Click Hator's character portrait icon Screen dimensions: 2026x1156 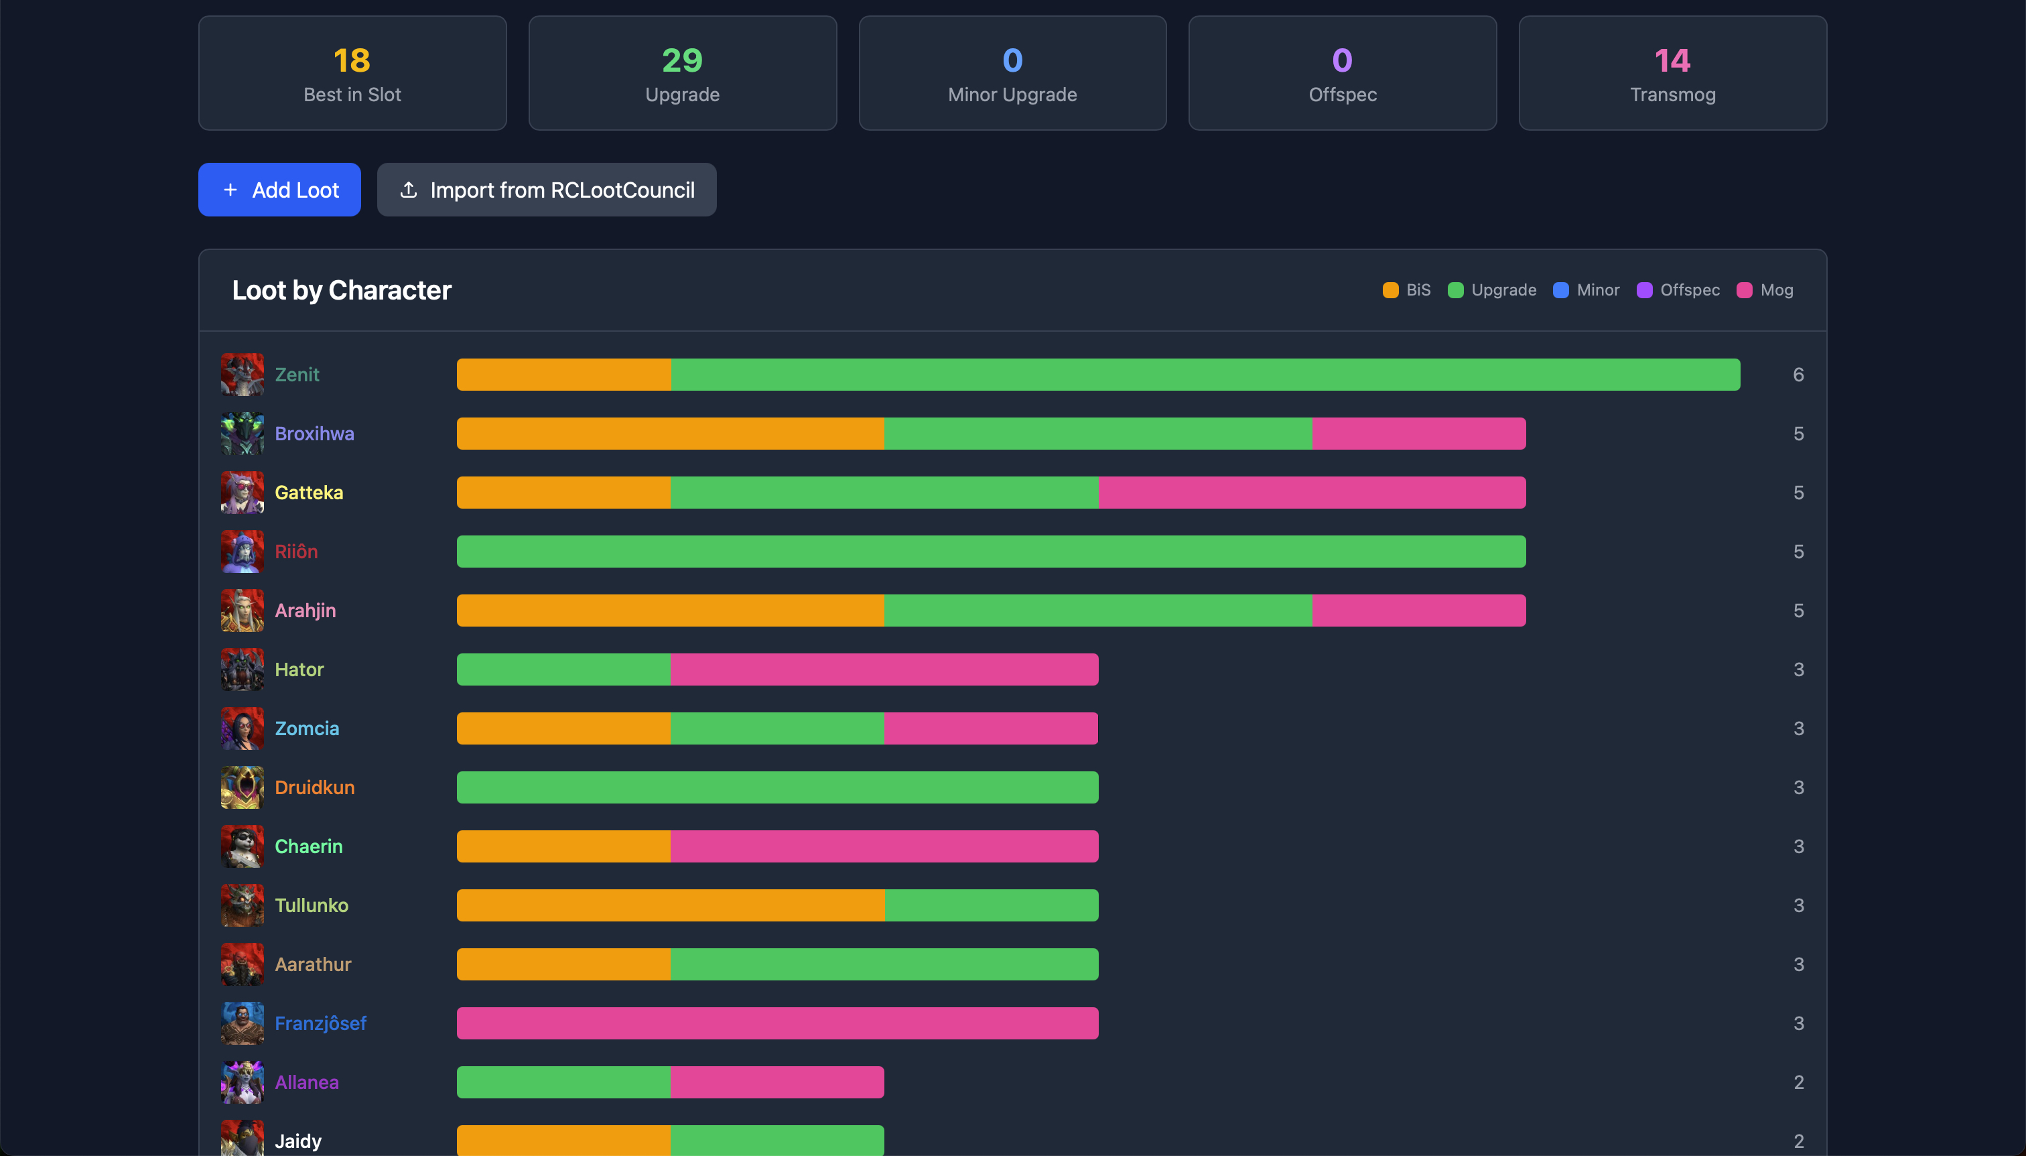(x=242, y=669)
